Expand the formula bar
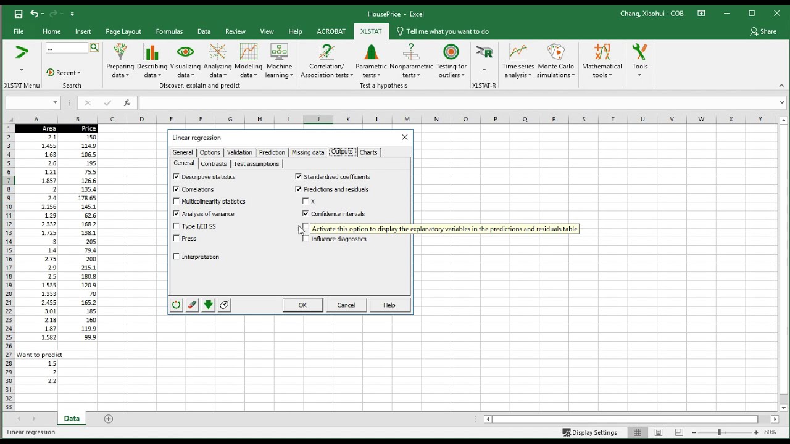This screenshot has height=444, width=790. [782, 103]
